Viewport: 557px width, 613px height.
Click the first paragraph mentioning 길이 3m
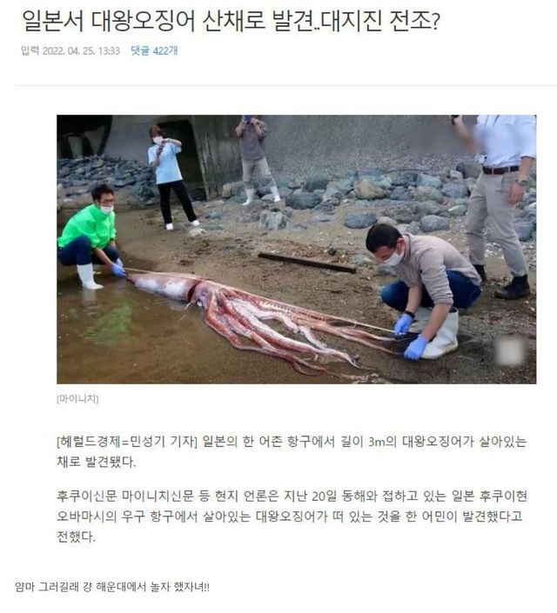coord(292,451)
